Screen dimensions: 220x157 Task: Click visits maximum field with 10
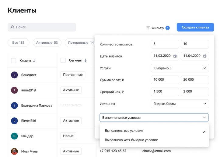195,44
